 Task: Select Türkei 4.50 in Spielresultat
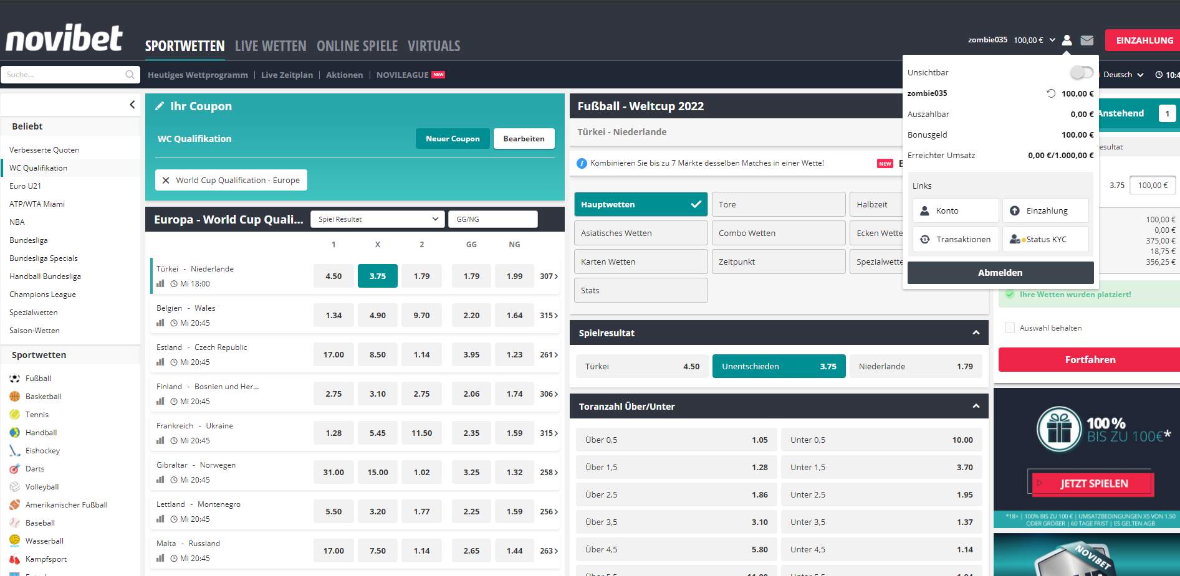point(642,366)
